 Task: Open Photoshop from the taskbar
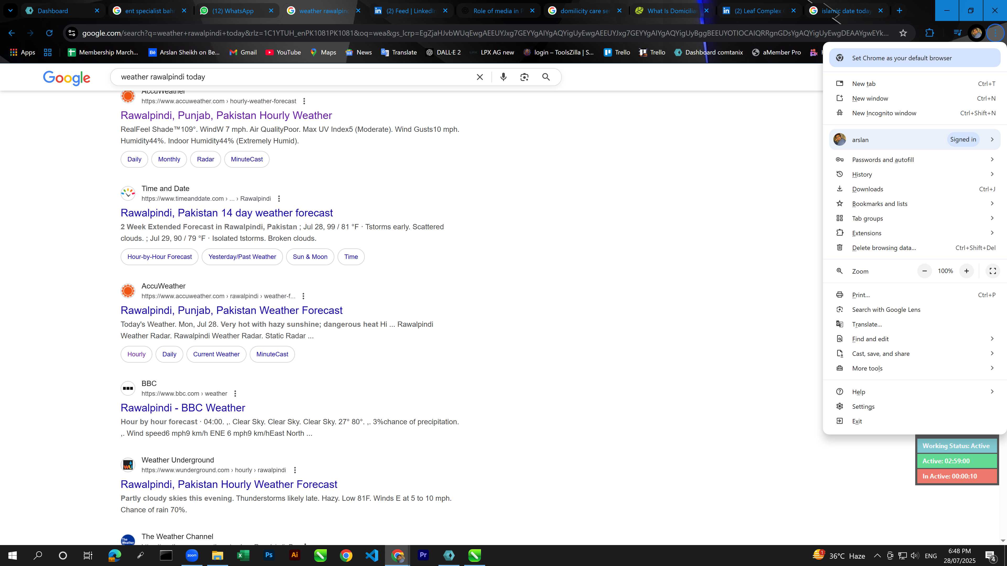click(x=269, y=555)
